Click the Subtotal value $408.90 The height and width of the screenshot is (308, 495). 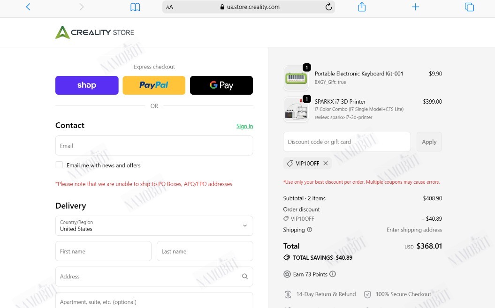(432, 198)
